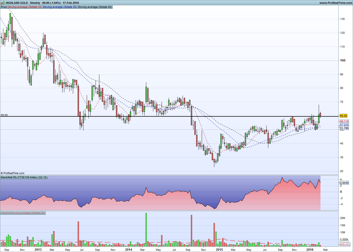Image resolution: width=353 pixels, height=252 pixels.
Task: Click the 51.796 moving average tag
Action: pos(344,128)
